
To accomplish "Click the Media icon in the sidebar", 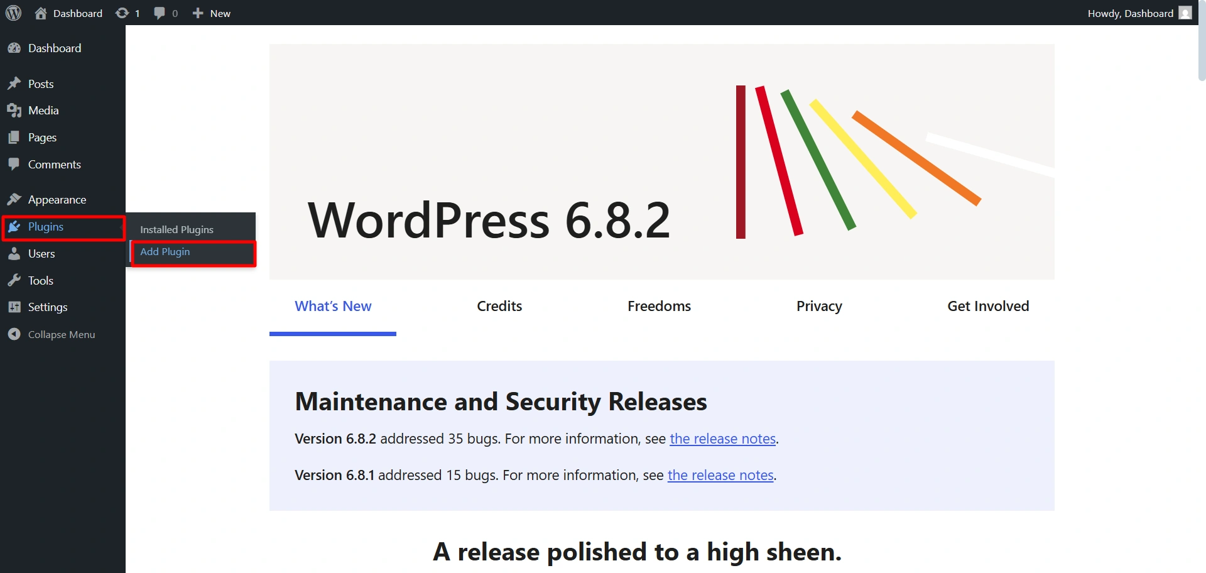I will 14,111.
